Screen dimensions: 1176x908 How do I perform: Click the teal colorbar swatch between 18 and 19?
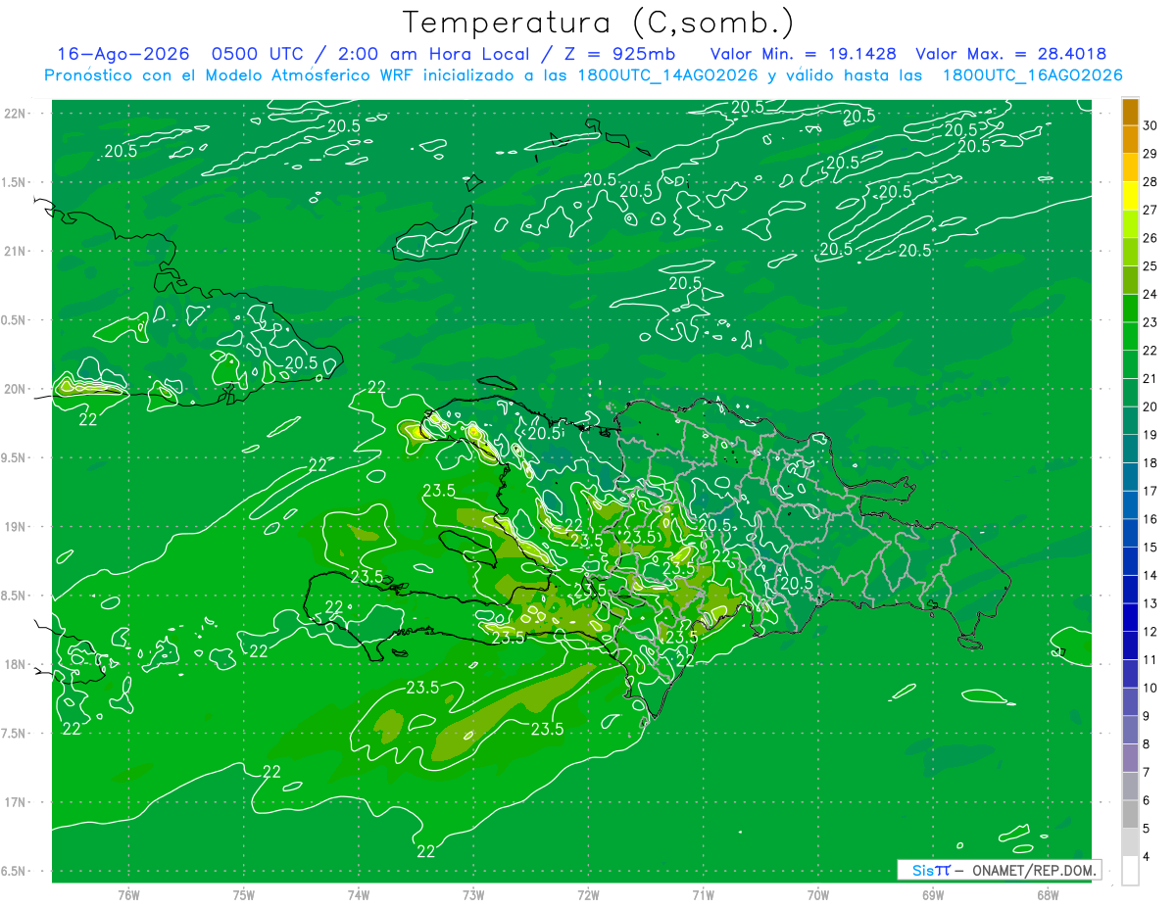click(1130, 449)
